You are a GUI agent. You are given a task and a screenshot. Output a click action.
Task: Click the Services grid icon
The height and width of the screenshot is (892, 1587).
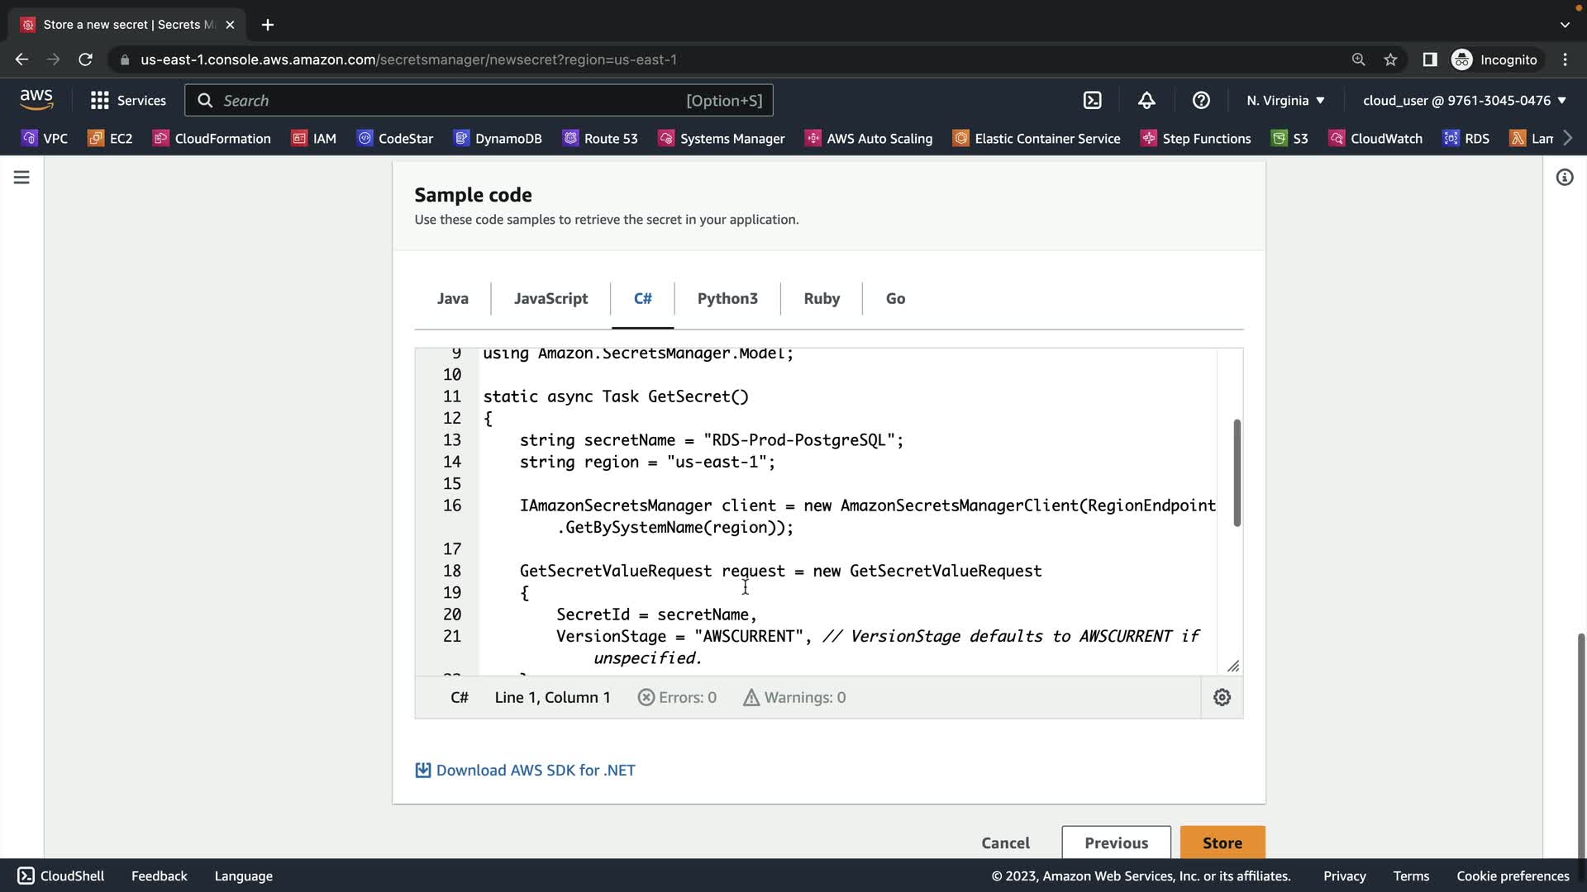[x=100, y=101]
